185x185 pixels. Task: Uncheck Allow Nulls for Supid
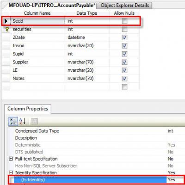(x=124, y=54)
